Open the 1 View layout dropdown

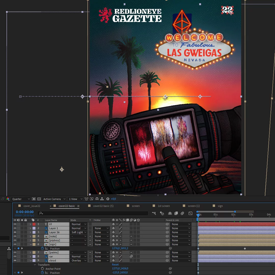pyautogui.click(x=75, y=199)
